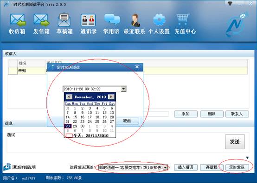Select November 30 in the calendar
The image size is (257, 183).
pyautogui.click(x=83, y=126)
